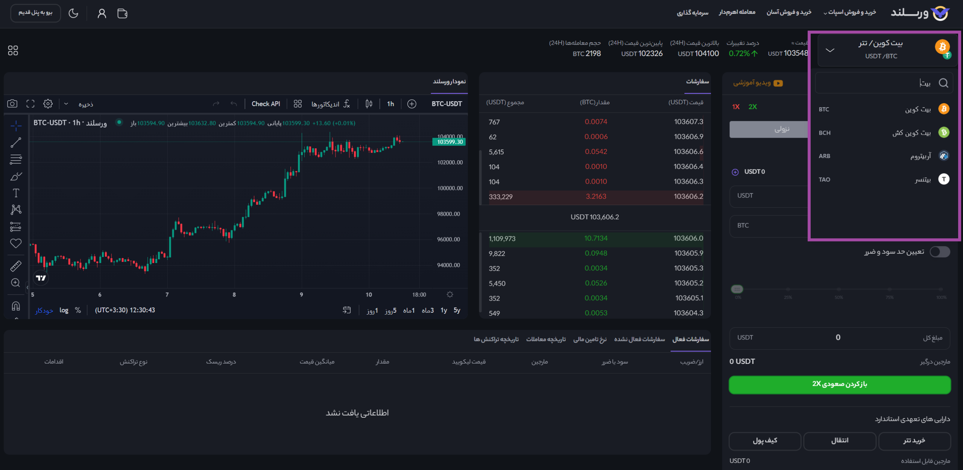
Task: Open the tutorial video link
Action: [758, 83]
